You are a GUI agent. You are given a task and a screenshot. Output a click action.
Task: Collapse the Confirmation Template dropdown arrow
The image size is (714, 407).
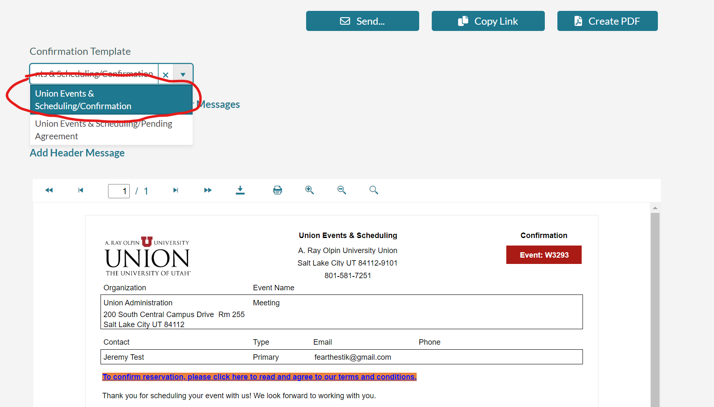(x=183, y=74)
